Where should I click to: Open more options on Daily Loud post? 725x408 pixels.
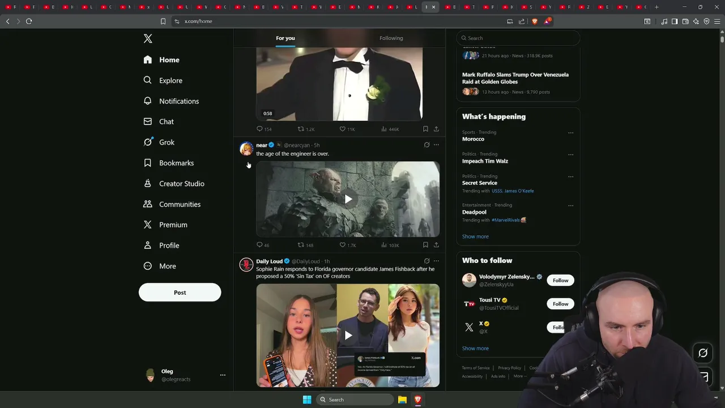pos(436,261)
